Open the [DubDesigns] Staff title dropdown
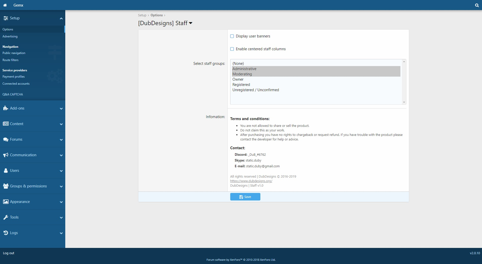Image resolution: width=482 pixels, height=264 pixels. [191, 23]
